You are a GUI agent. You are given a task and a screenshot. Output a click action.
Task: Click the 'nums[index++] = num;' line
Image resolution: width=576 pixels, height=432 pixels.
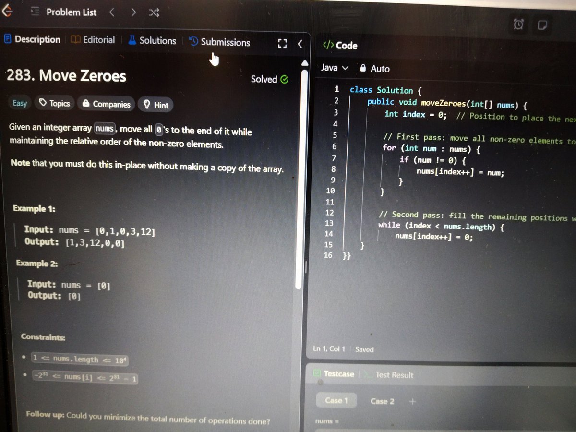460,172
